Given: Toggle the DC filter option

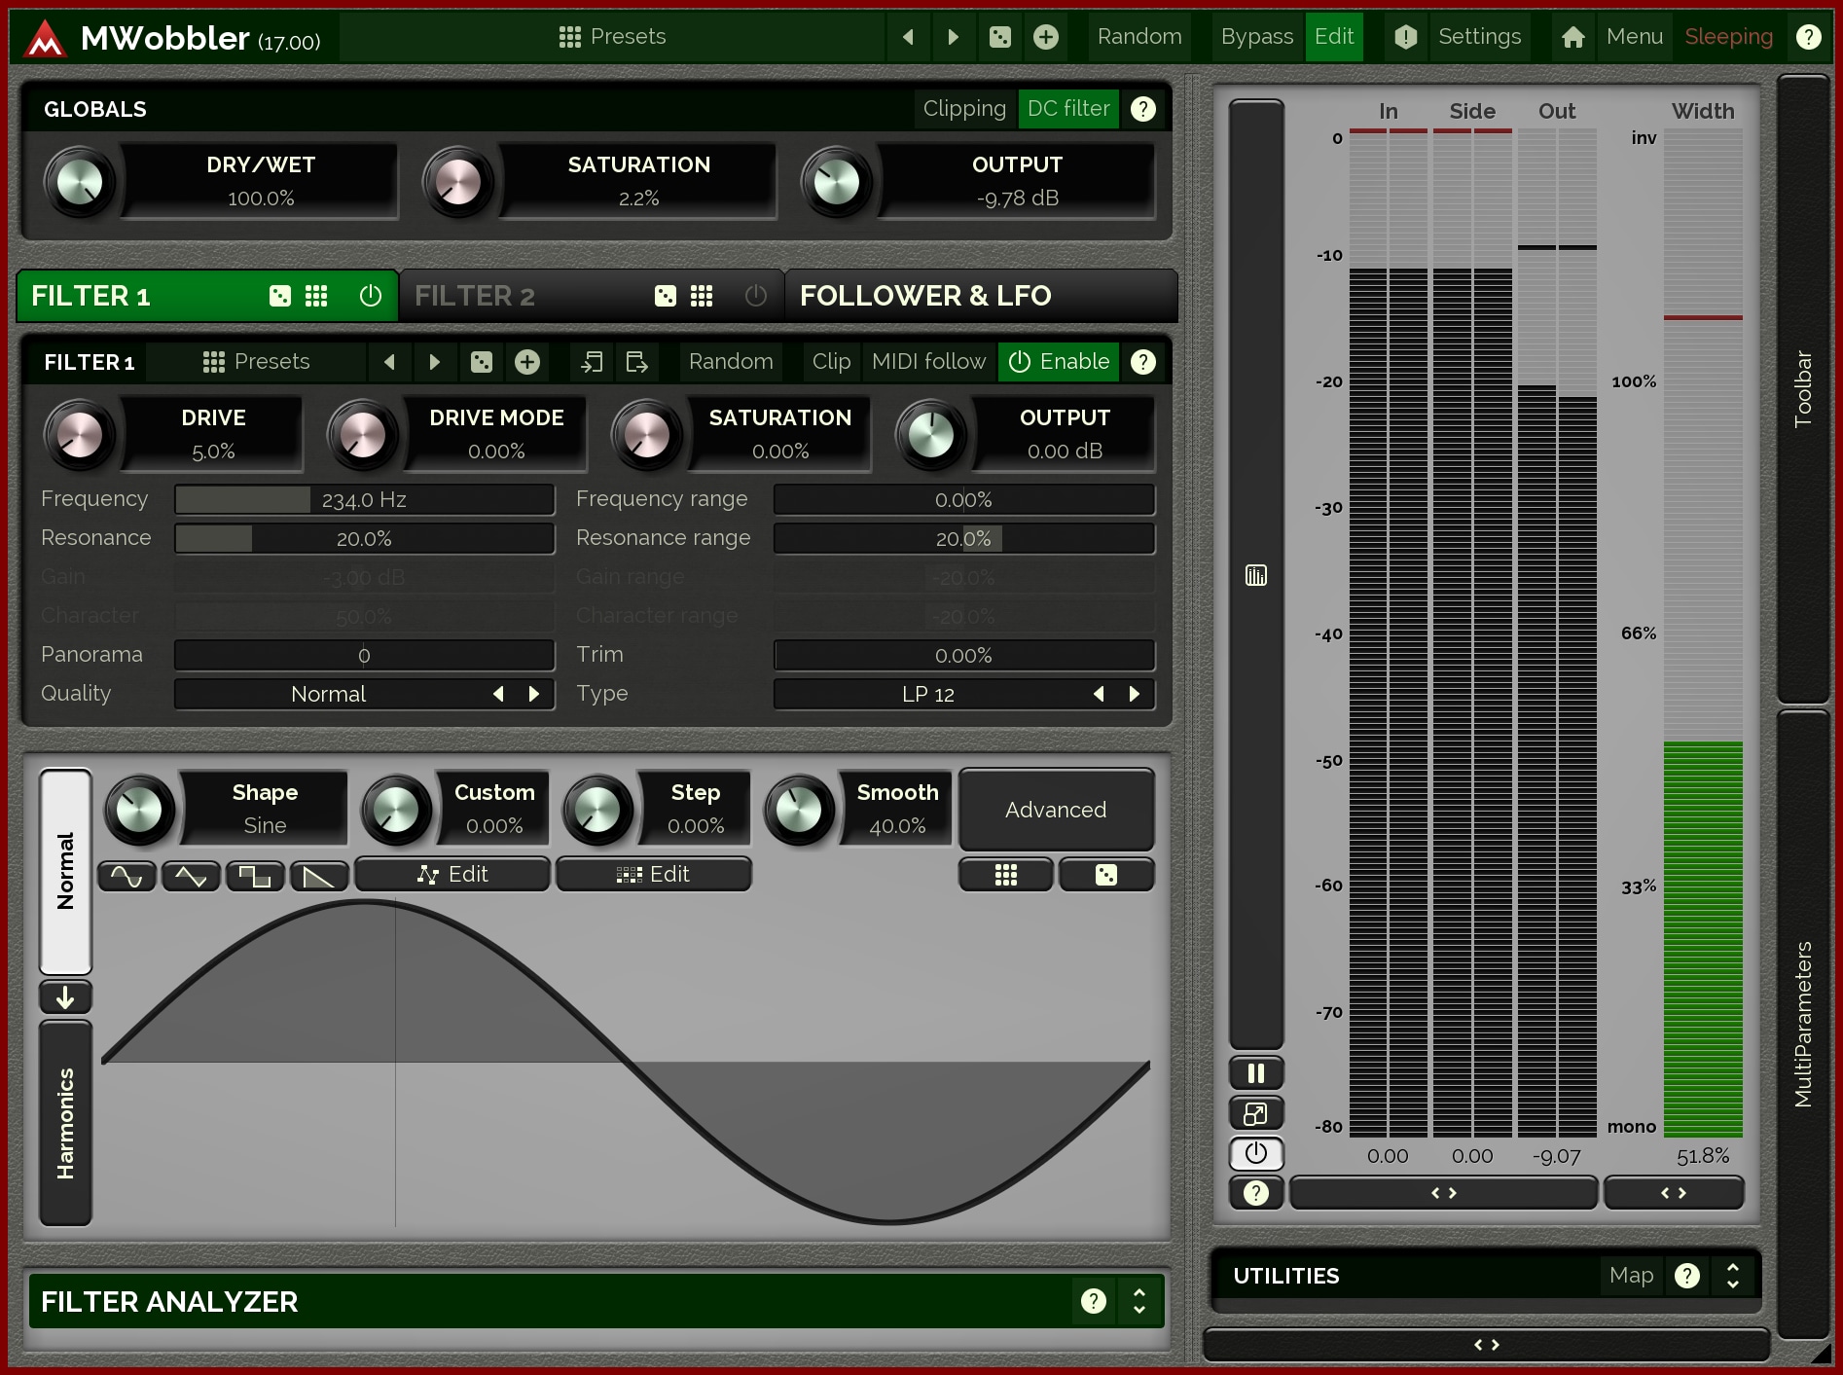Looking at the screenshot, I should point(1067,109).
